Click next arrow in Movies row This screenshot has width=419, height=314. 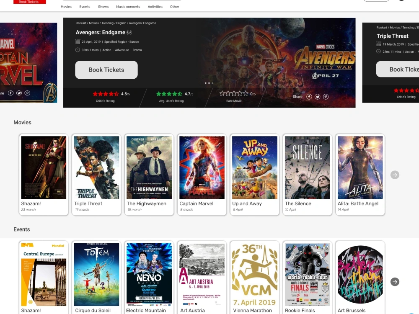click(x=395, y=175)
